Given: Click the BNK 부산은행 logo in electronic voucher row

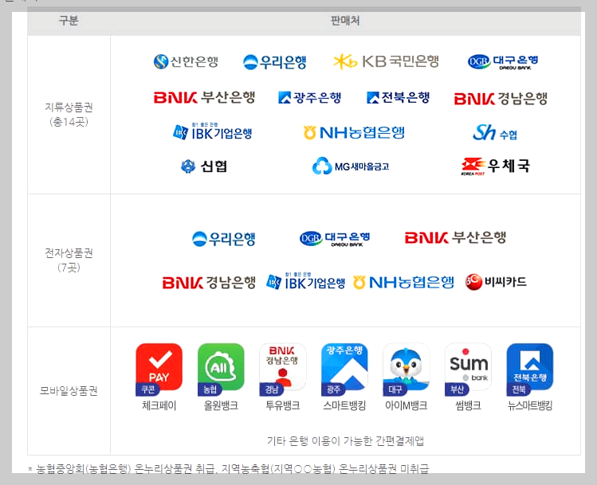Looking at the screenshot, I should (x=455, y=237).
